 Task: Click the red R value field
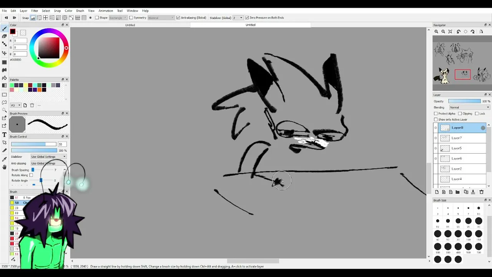point(20,41)
